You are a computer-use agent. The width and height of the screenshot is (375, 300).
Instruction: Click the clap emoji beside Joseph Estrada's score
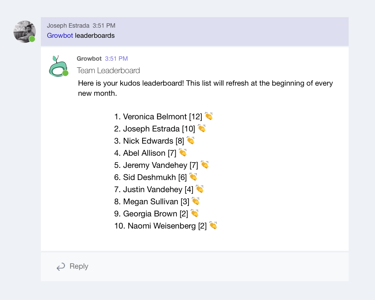pos(202,128)
